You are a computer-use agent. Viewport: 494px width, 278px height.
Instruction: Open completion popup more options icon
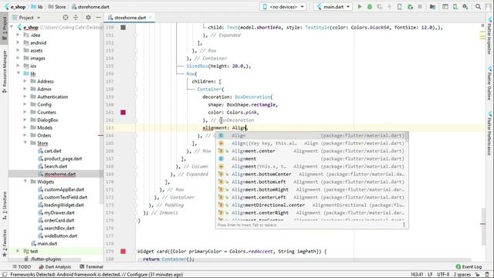(404, 225)
